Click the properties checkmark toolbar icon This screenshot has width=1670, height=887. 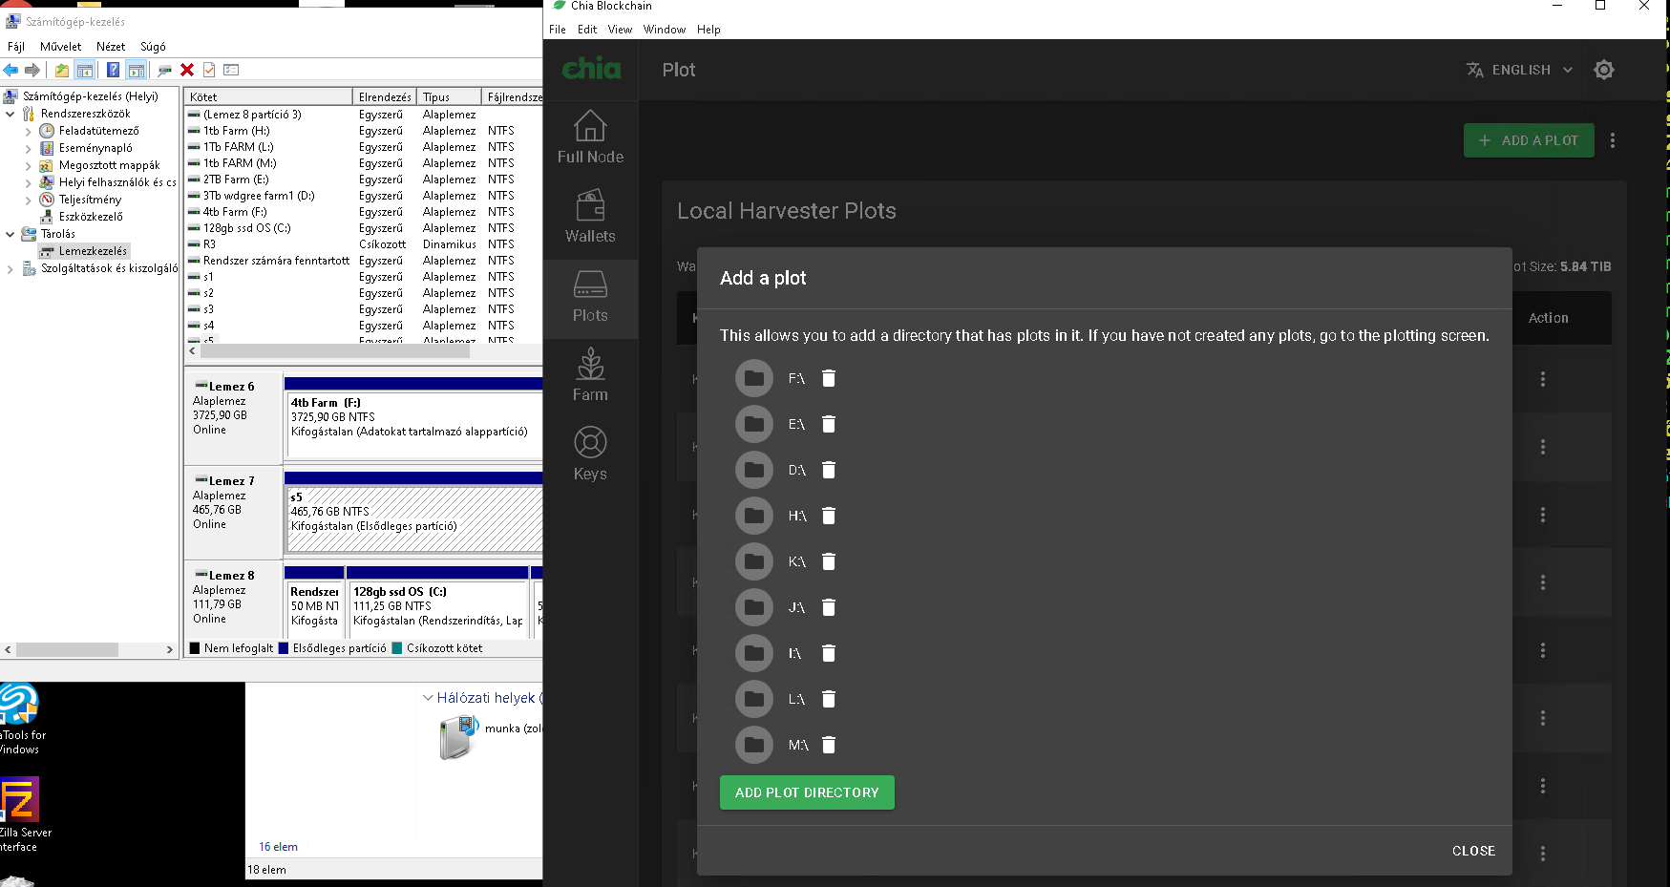pos(209,70)
